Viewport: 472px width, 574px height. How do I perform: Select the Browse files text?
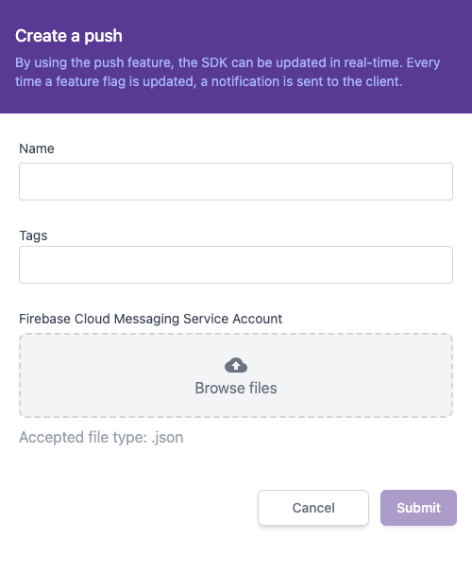(x=236, y=388)
